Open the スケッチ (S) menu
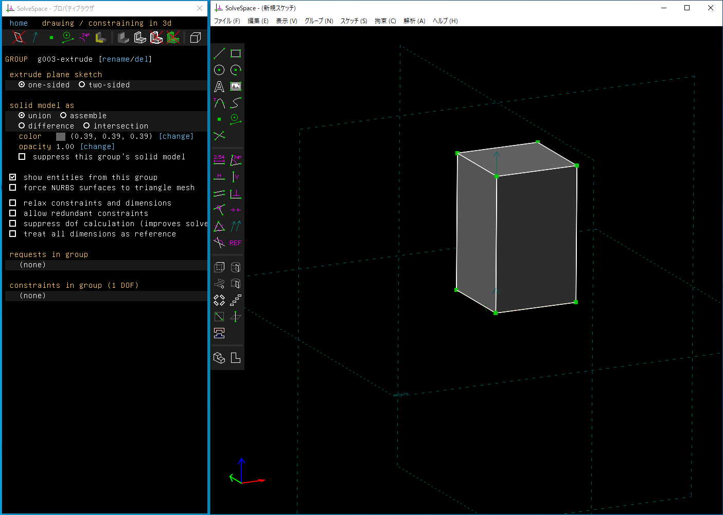The width and height of the screenshot is (723, 515). [354, 21]
